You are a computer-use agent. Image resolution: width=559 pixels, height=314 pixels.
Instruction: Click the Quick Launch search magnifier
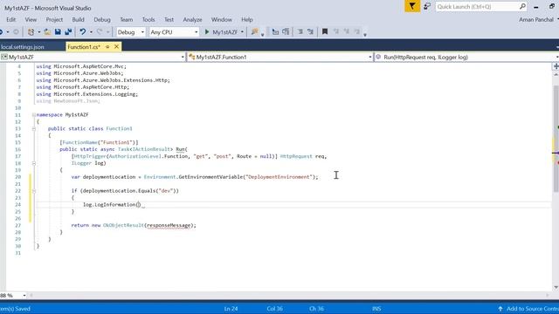pos(522,6)
